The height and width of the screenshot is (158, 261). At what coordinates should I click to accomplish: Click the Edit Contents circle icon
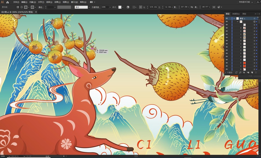[x=22, y=7]
